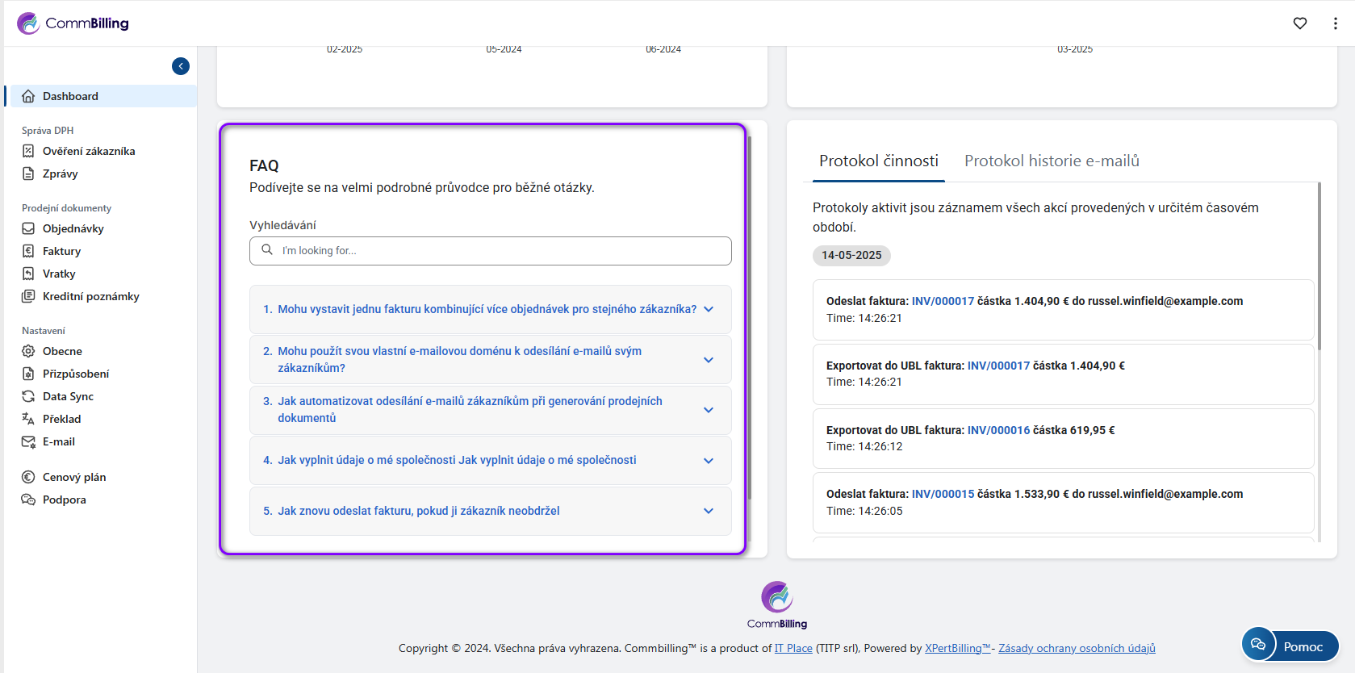Viewport: 1355px width, 673px height.
Task: Switch to Protokol historie e-mailů tab
Action: [1052, 161]
